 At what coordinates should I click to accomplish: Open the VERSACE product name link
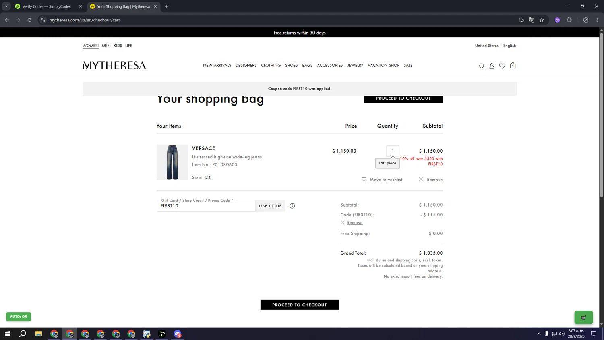(203, 148)
